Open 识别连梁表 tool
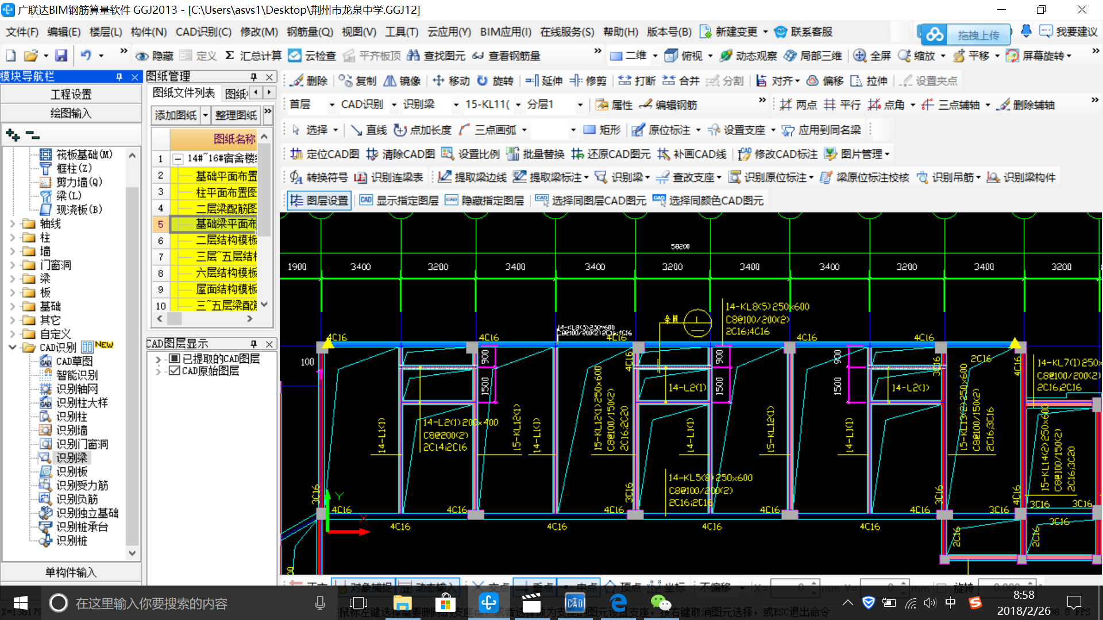The height and width of the screenshot is (620, 1103). click(389, 177)
